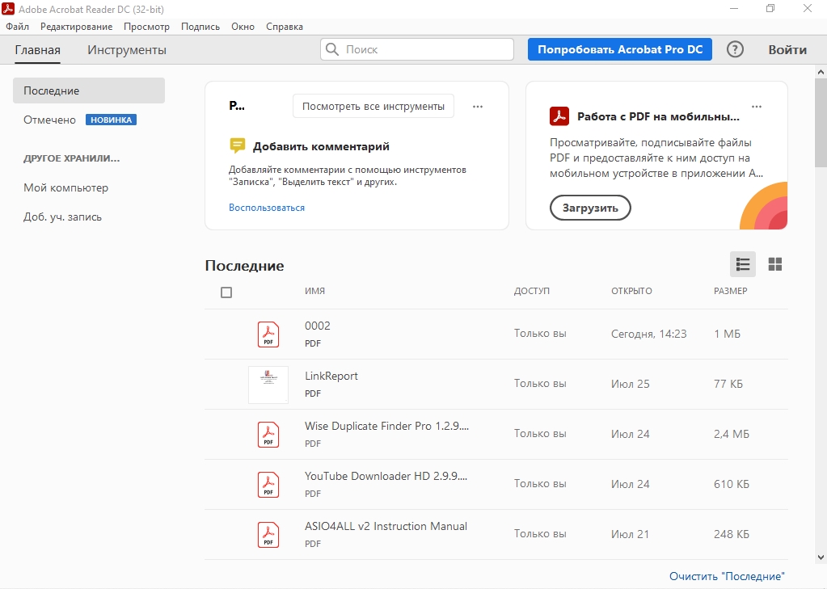
Task: Click the Очистить "Последние" link
Action: point(727,576)
